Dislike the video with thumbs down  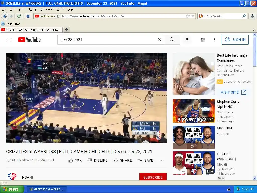pyautogui.click(x=97, y=160)
